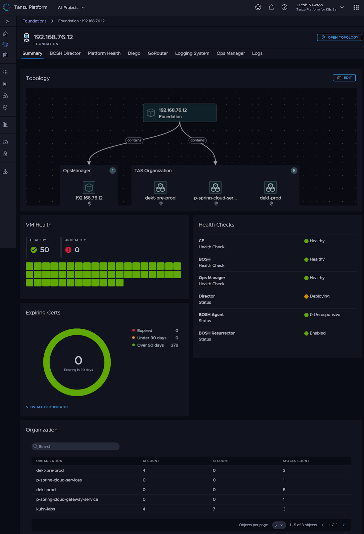Viewport: 364px width, 534px height.
Task: Click the first green VM health square
Action: click(x=30, y=266)
